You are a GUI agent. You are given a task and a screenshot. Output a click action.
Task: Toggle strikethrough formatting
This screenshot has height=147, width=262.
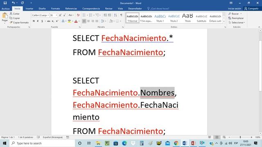pos(49,21)
